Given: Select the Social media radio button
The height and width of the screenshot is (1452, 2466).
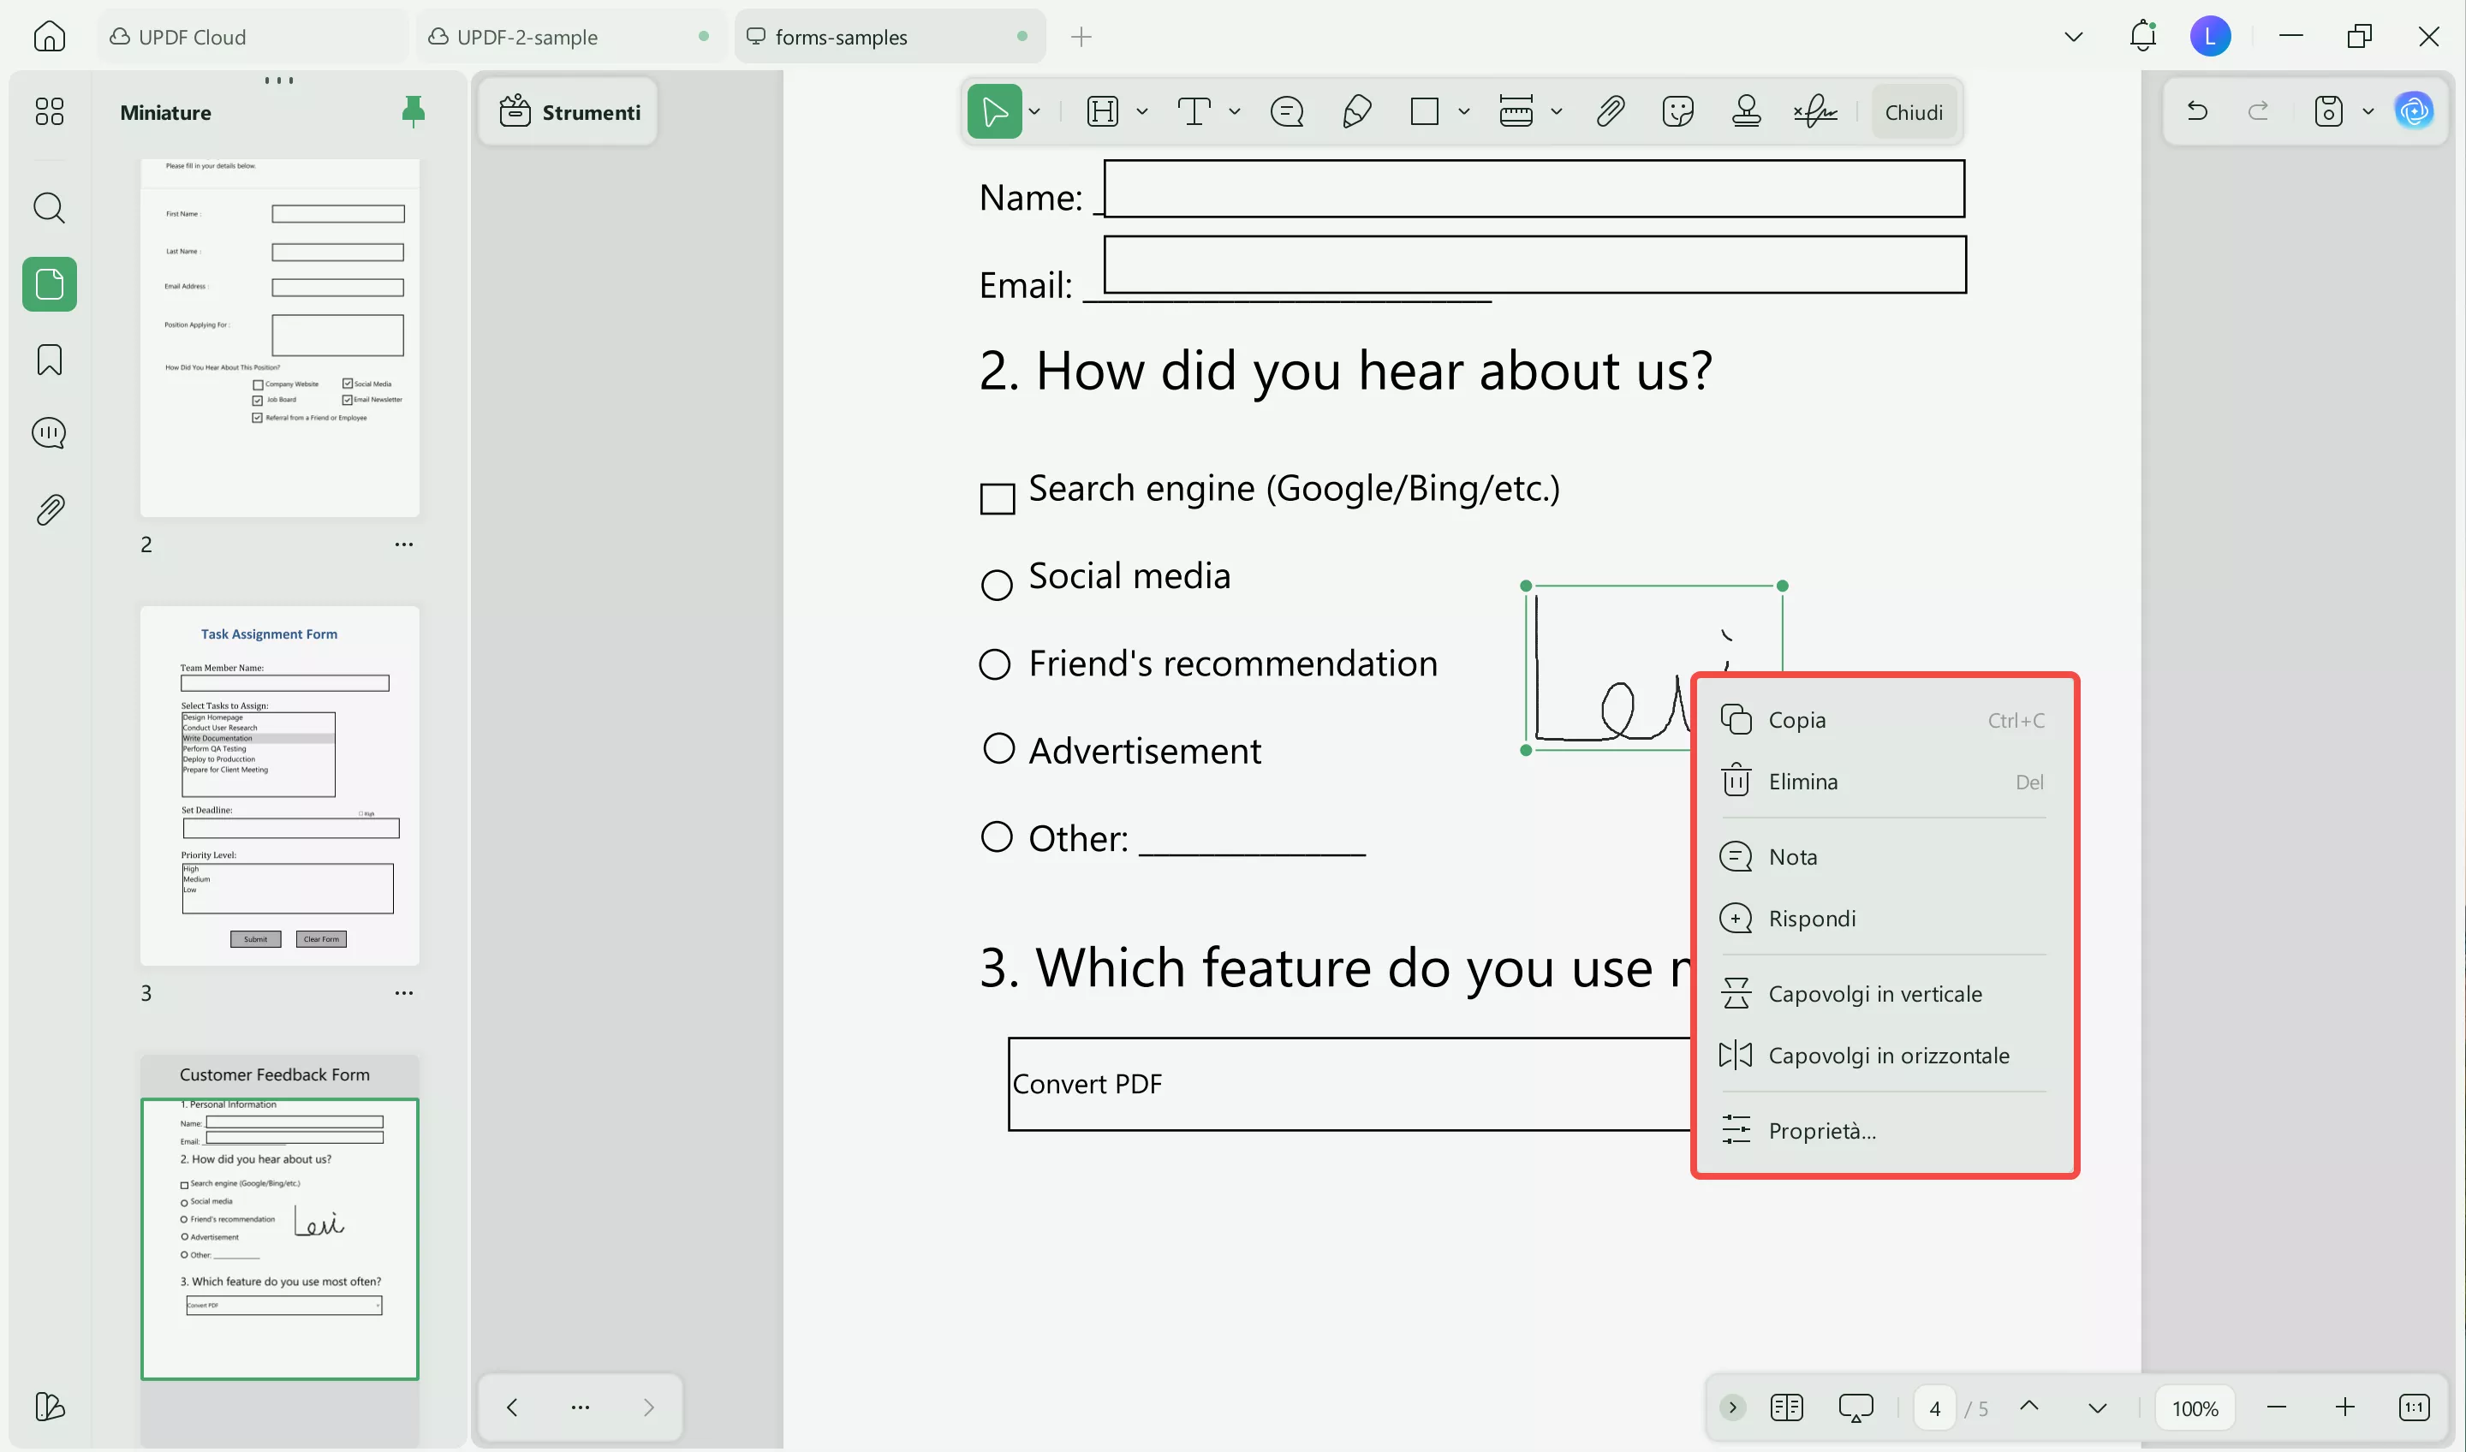Looking at the screenshot, I should [x=996, y=585].
